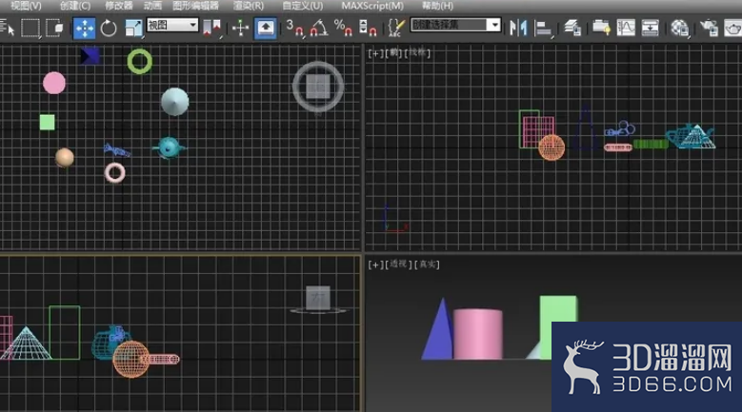
Task: Click the Align tool icon
Action: pos(543,29)
